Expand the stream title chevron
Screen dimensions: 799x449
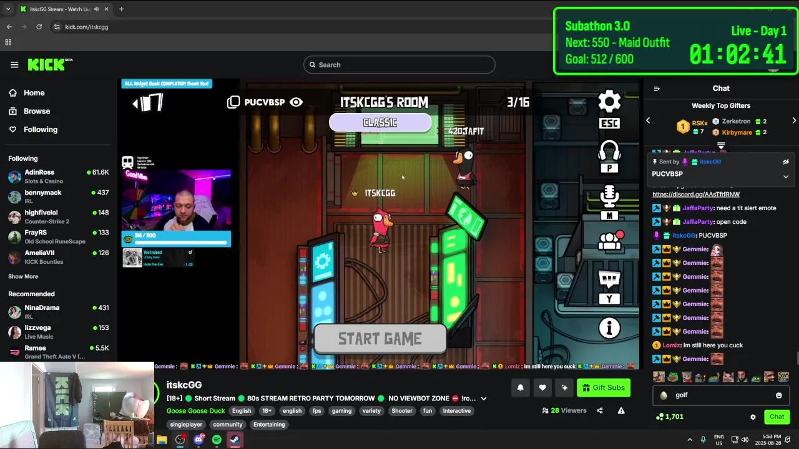point(483,398)
